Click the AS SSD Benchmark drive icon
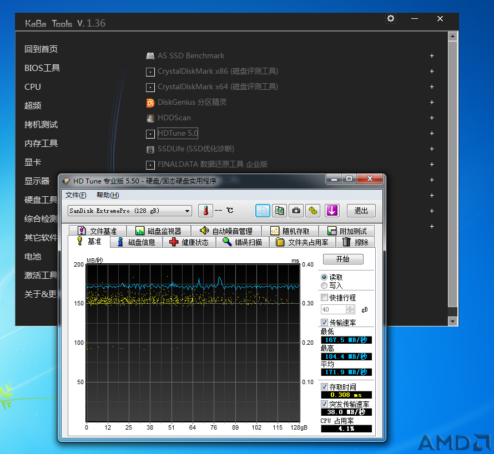Screen dimensions: 494x454 point(150,56)
